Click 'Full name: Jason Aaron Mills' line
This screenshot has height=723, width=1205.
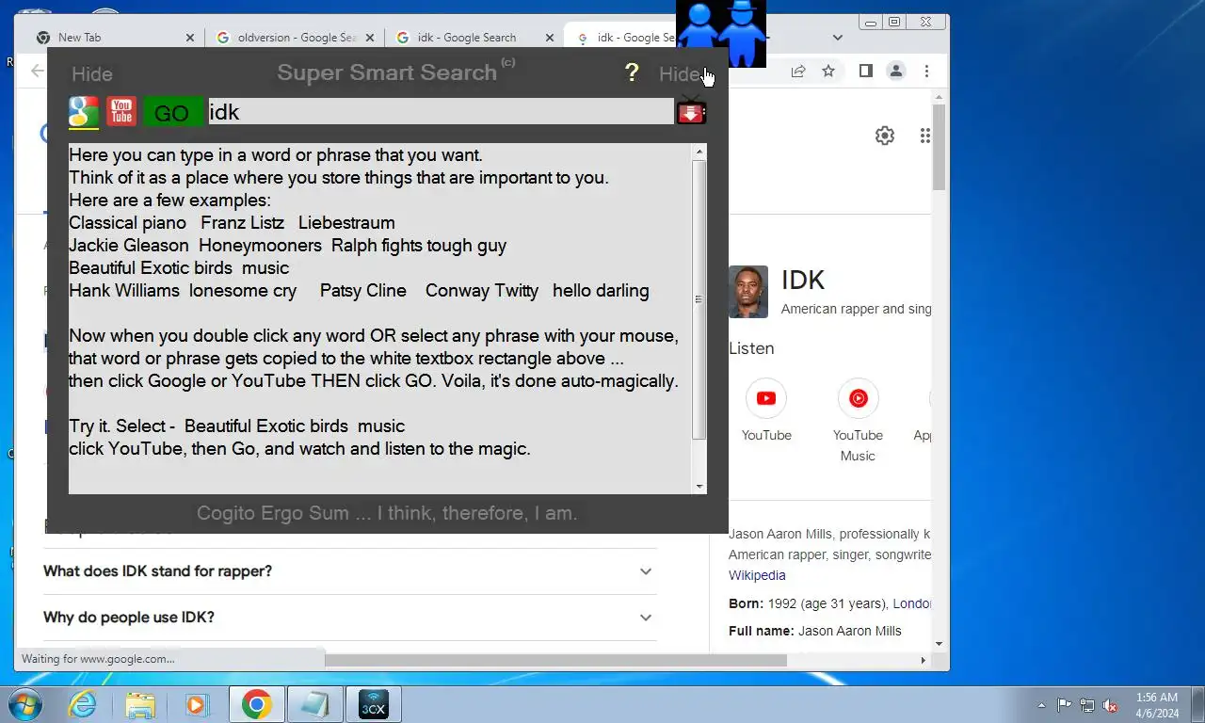pyautogui.click(x=815, y=631)
